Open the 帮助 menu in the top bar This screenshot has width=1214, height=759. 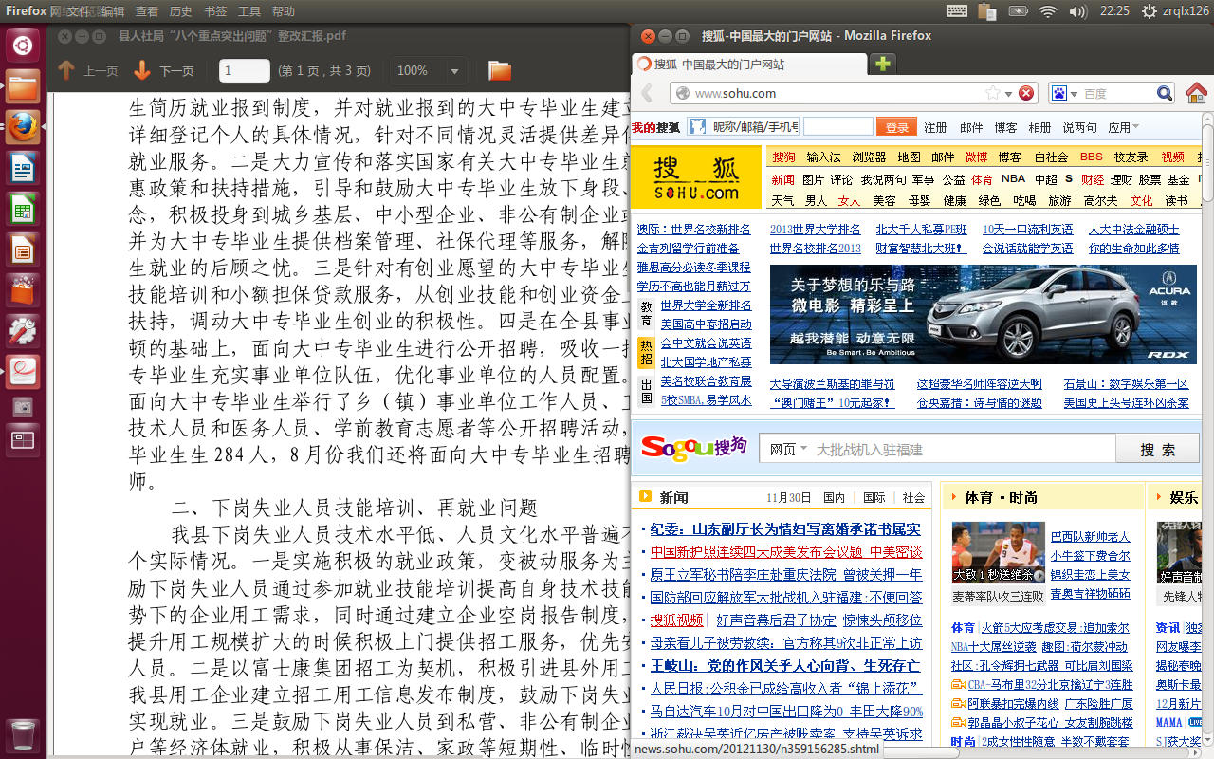coord(283,11)
